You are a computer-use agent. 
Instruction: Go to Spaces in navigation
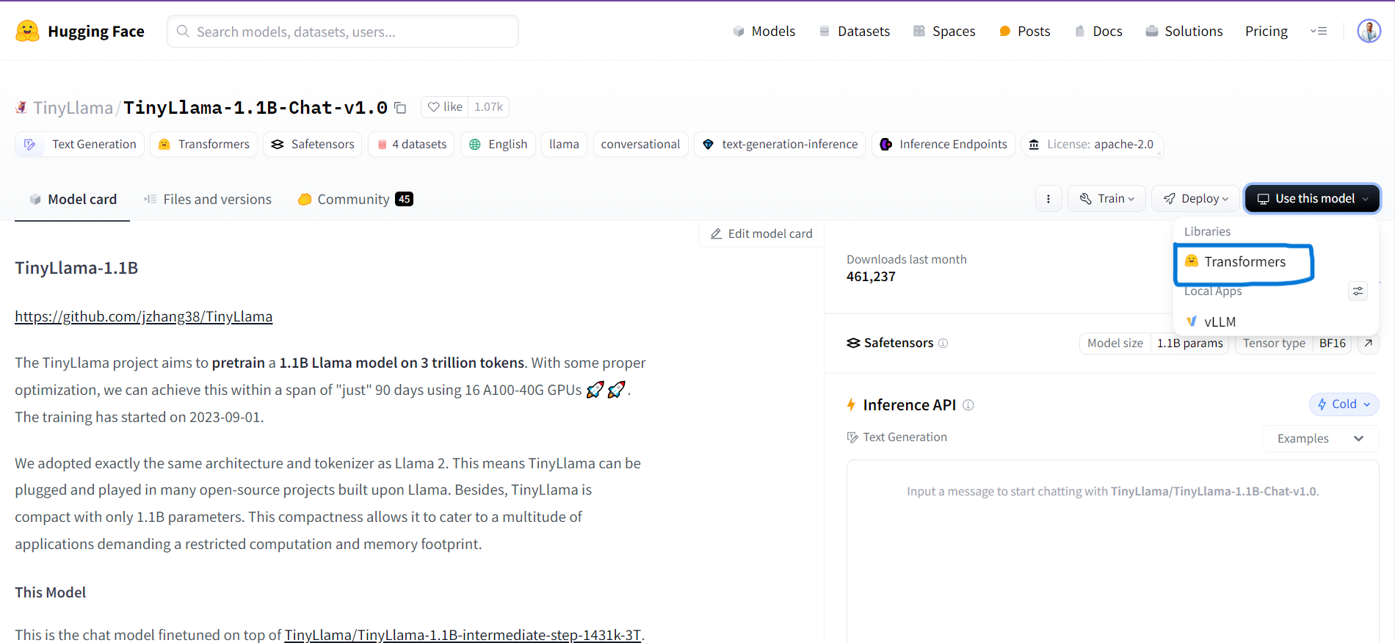click(944, 32)
